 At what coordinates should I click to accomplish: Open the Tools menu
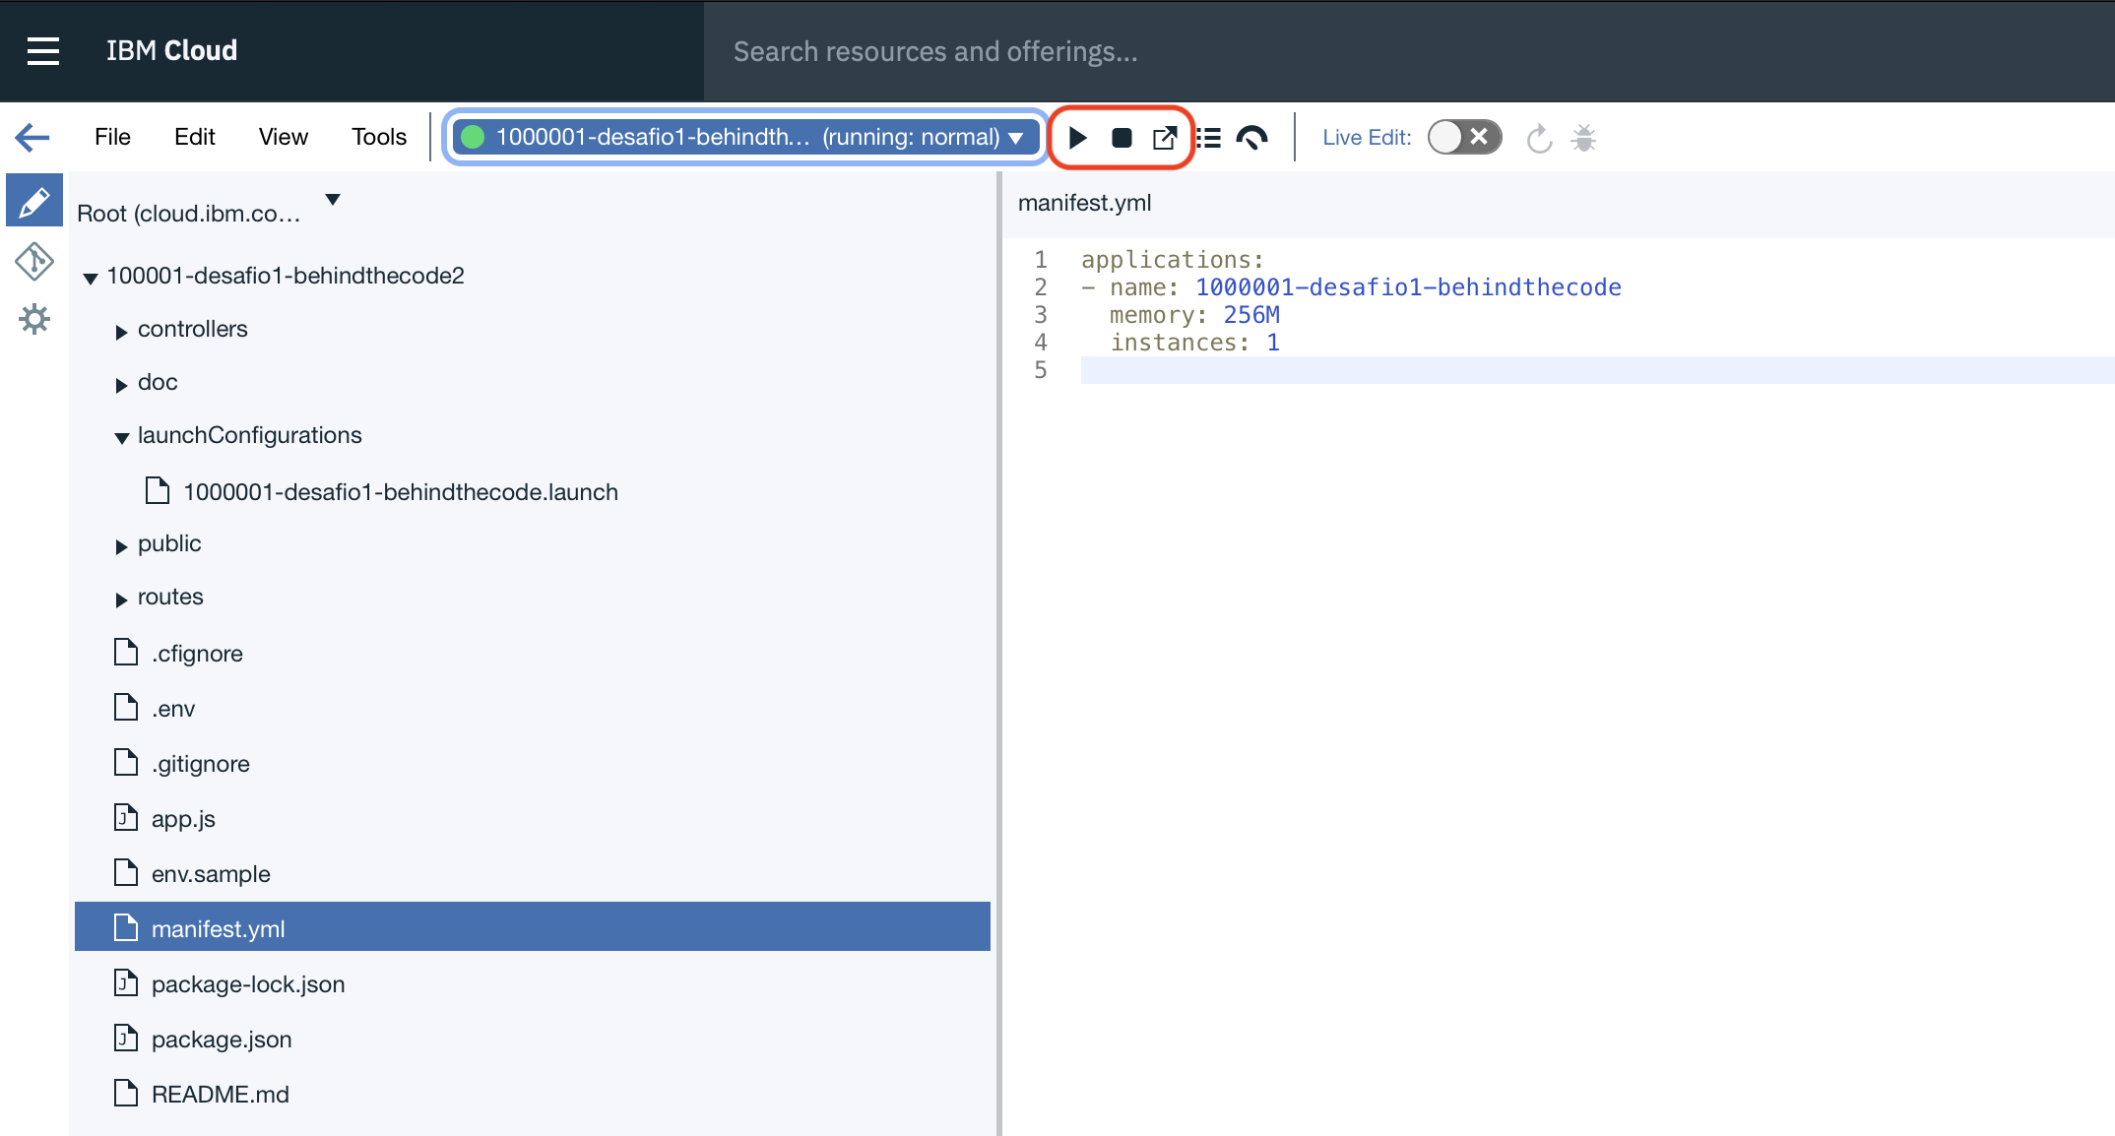[x=379, y=137]
